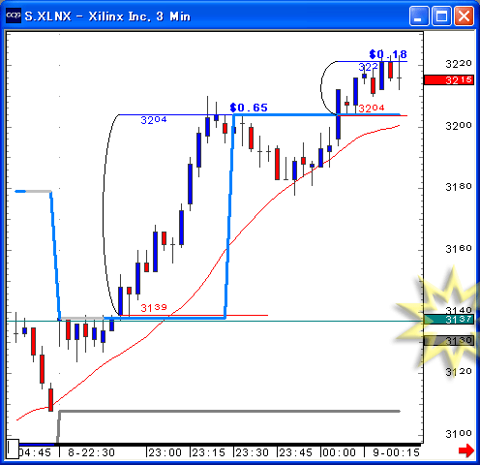Image resolution: width=480 pixels, height=465 pixels.
Task: Click the 3160 price scale label
Action: (x=459, y=249)
